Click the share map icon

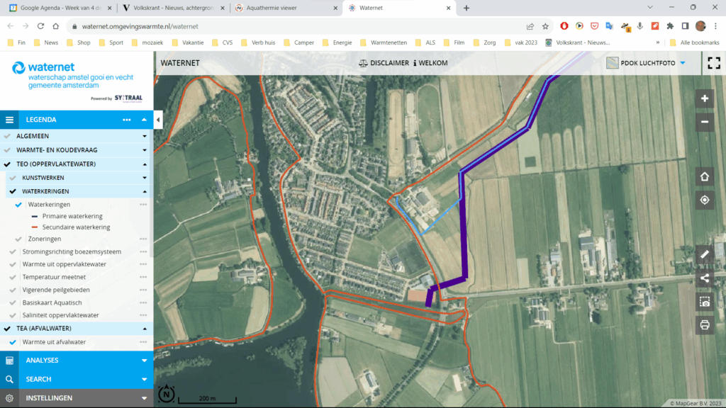pos(704,278)
